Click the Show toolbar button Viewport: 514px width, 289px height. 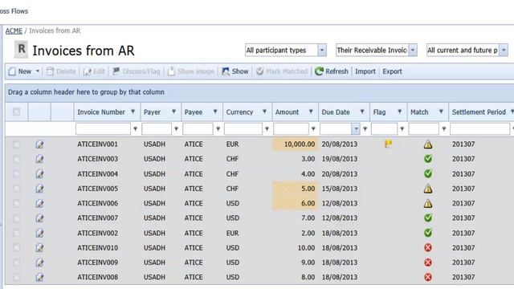click(235, 71)
